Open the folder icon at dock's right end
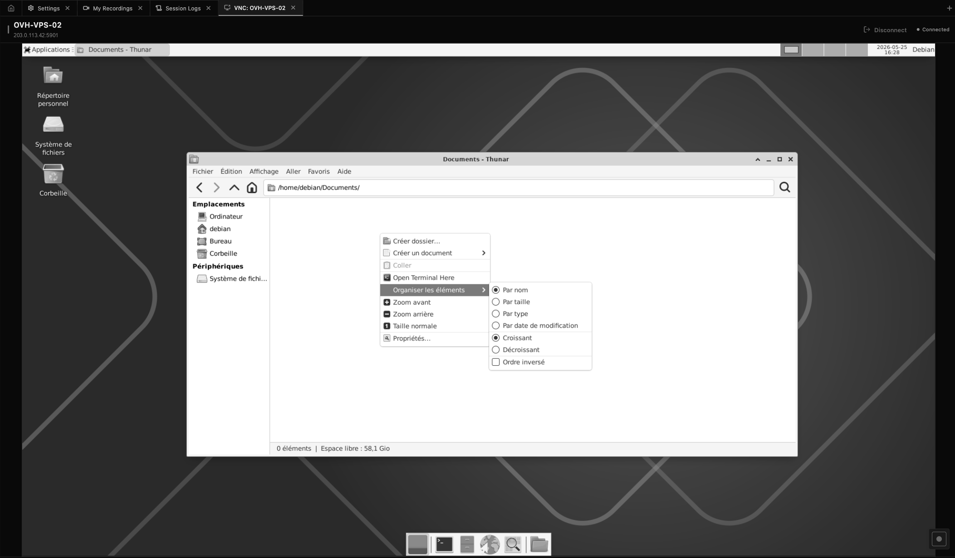This screenshot has width=955, height=558. point(539,544)
